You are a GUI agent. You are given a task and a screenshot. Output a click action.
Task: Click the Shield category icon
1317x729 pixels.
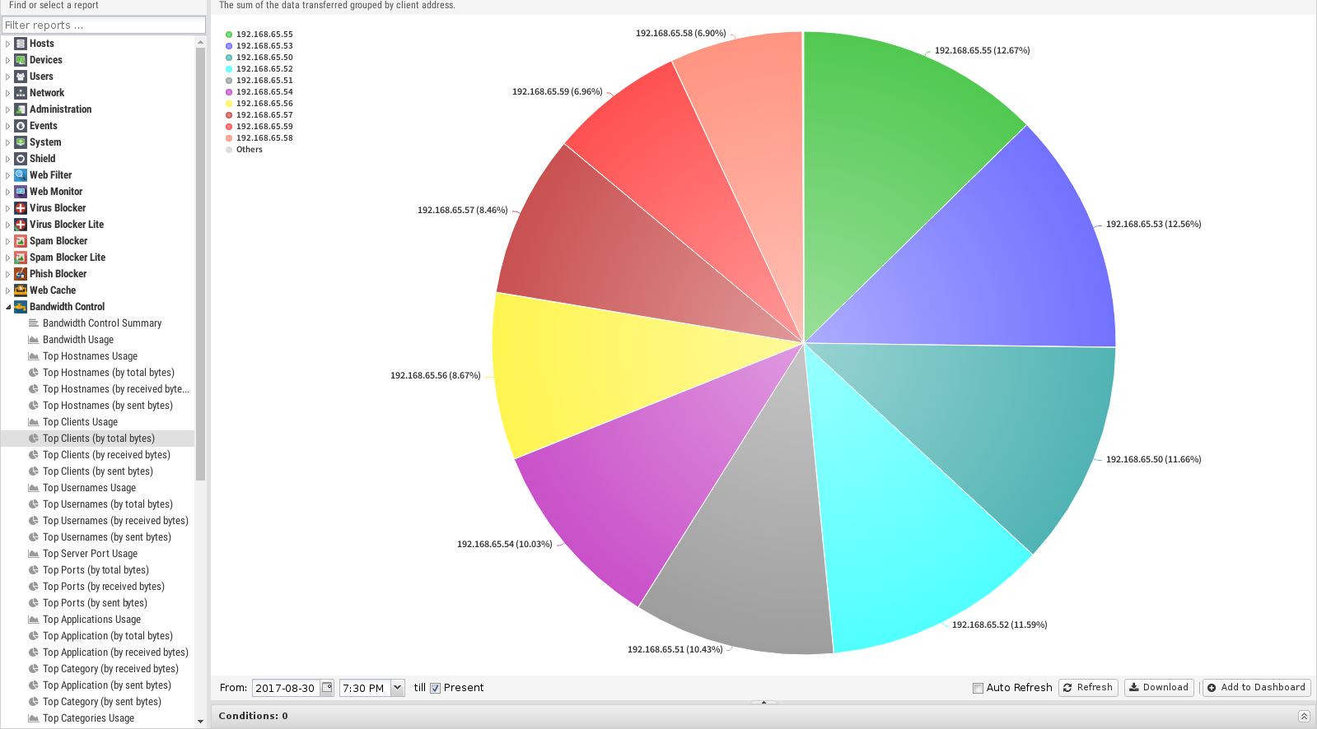click(21, 159)
